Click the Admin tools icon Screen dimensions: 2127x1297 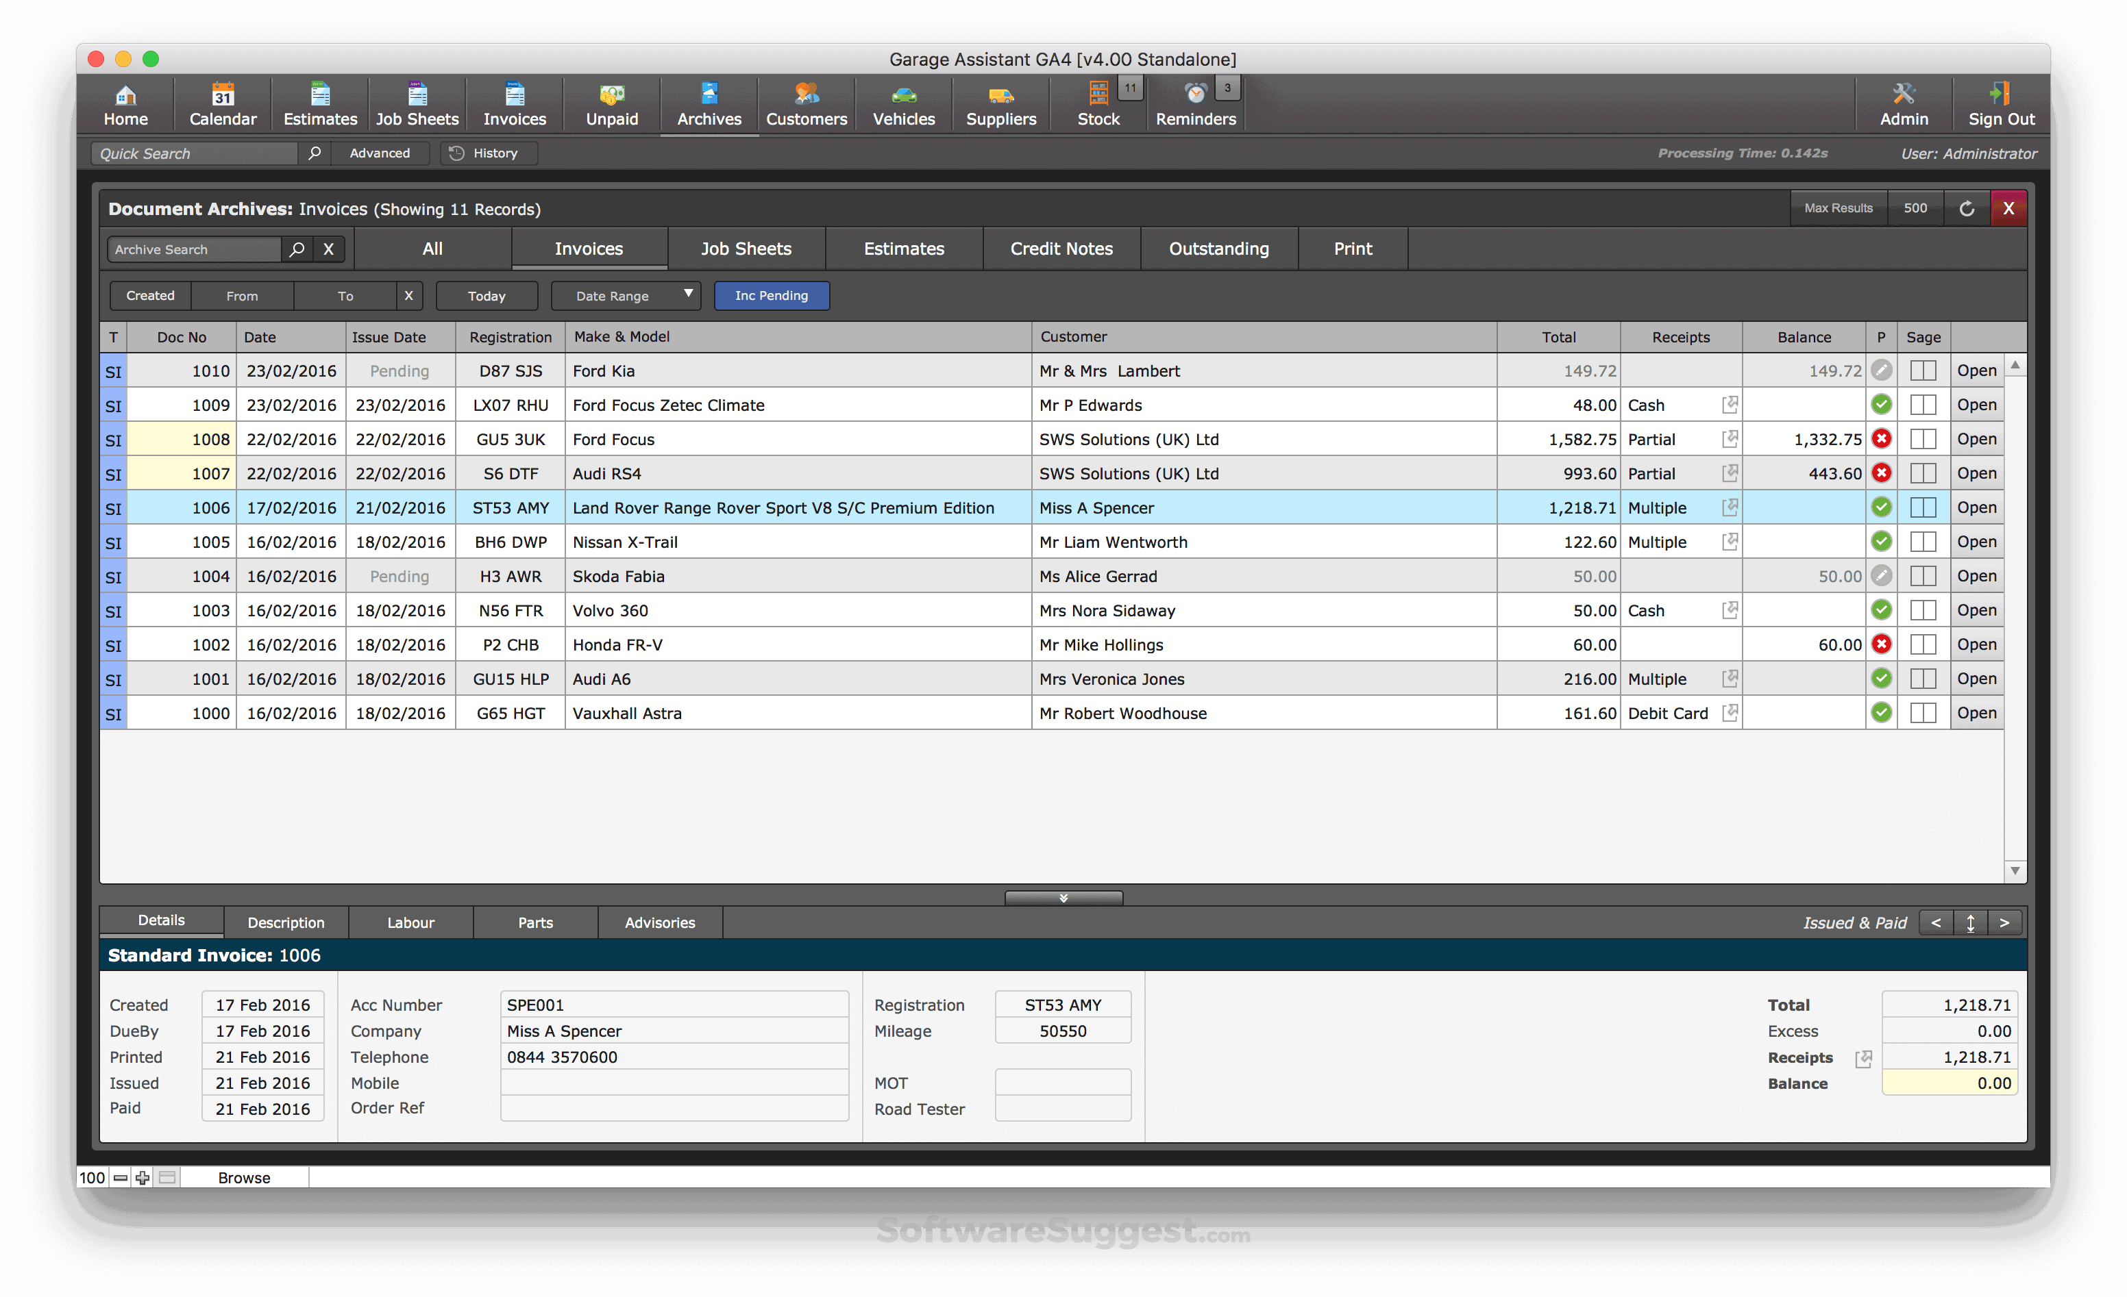tap(1904, 93)
